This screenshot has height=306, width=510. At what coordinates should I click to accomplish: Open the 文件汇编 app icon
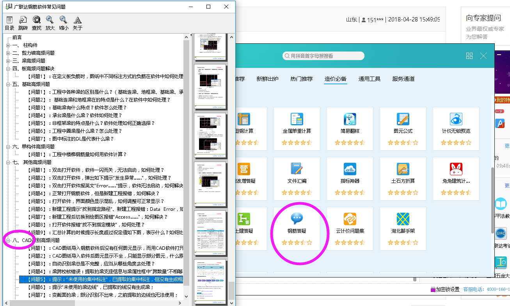297,169
